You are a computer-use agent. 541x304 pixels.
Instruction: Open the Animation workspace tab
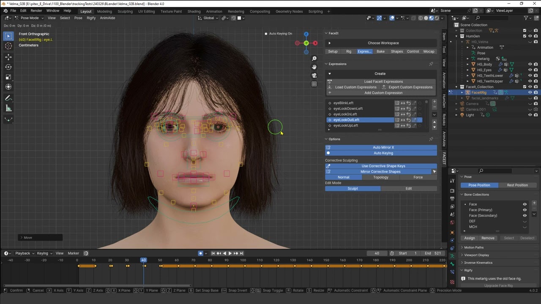tap(214, 11)
